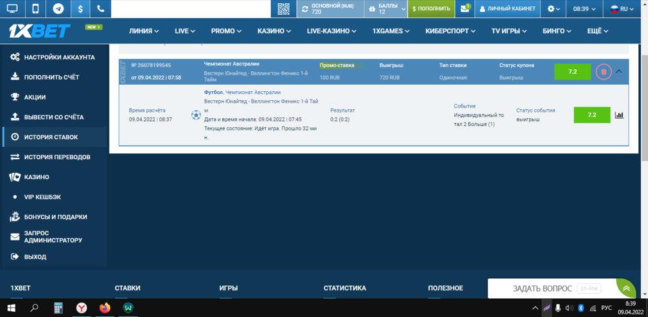648x317 pixels.
Task: Open the mobile apps phone icon
Action: pyautogui.click(x=36, y=8)
